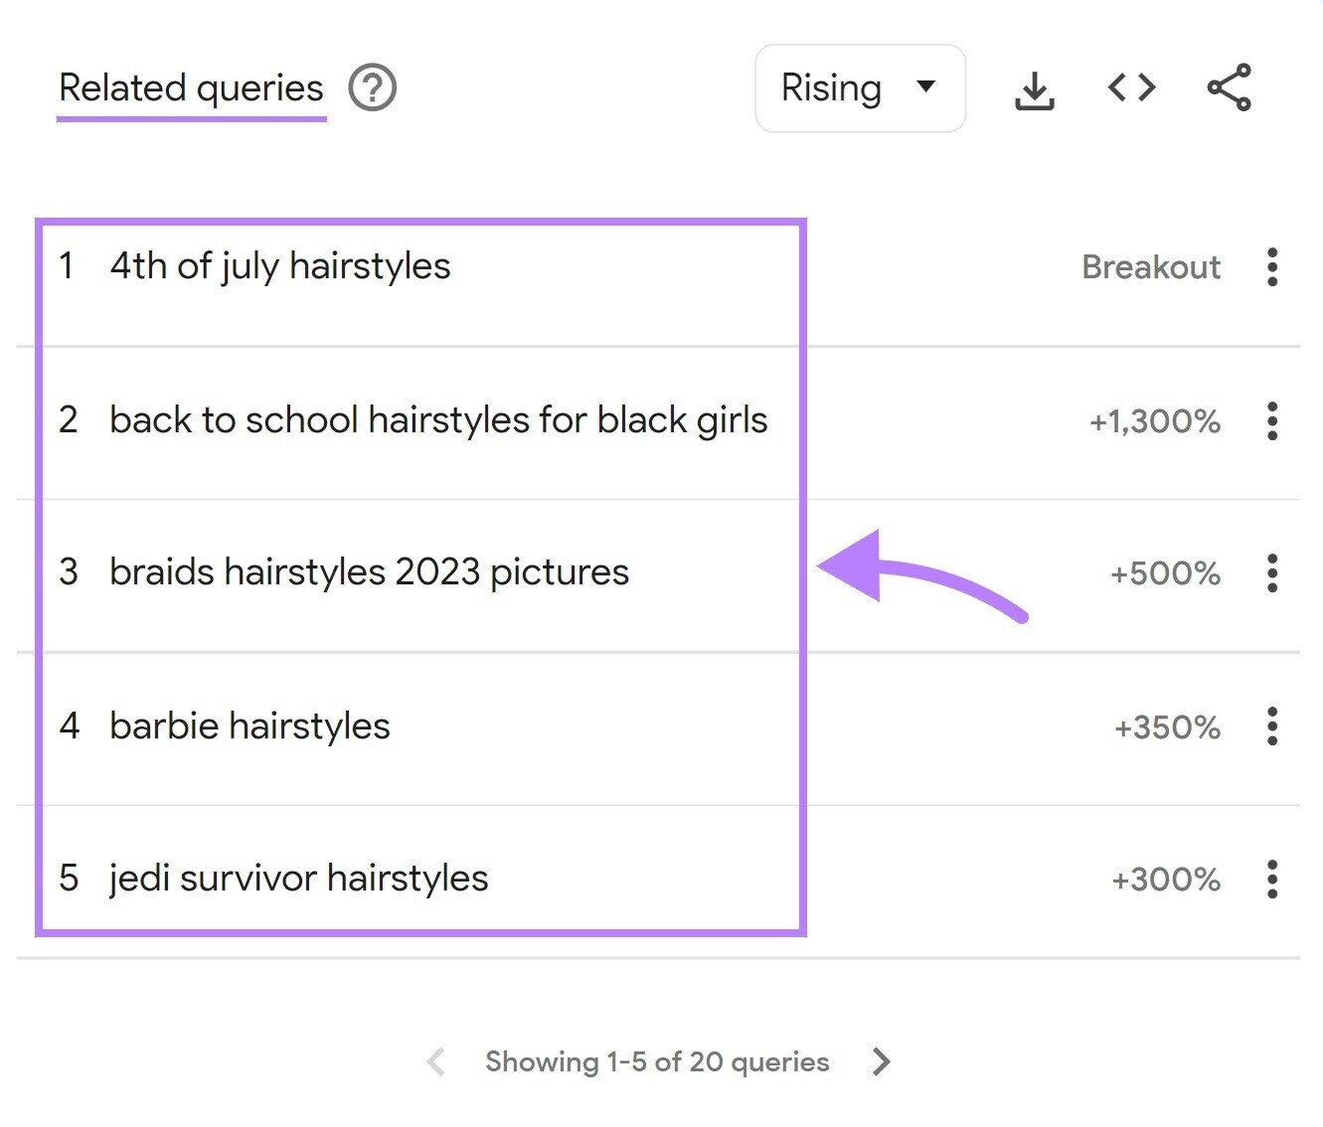Open the three-dot menu for 'back to school hairstyles'

click(1272, 422)
